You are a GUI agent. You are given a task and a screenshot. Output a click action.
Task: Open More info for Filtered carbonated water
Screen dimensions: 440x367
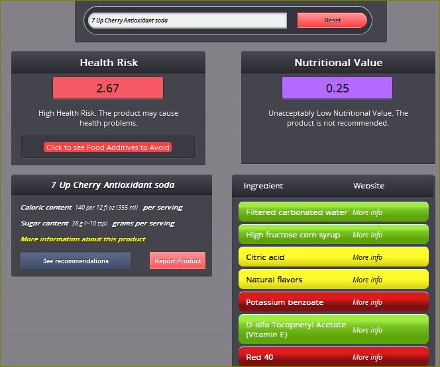[367, 212]
